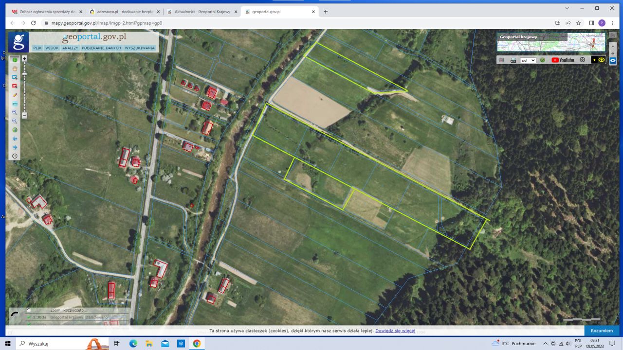
Task: Click the geoportal 'g' logo
Action: pos(18,42)
